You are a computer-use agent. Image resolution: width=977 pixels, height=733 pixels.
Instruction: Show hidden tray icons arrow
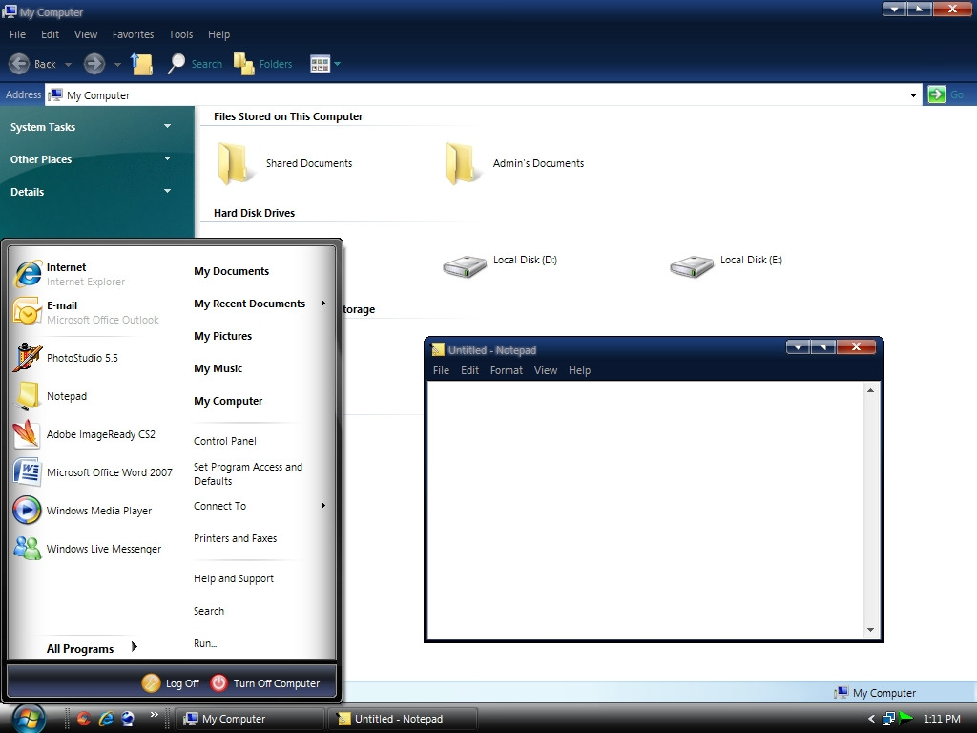[x=871, y=719]
